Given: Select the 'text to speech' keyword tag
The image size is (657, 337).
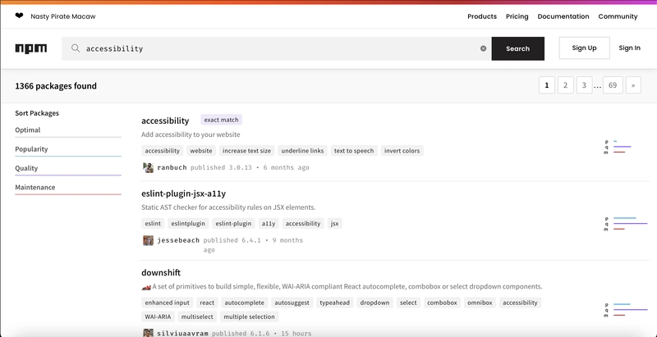Looking at the screenshot, I should [x=354, y=151].
